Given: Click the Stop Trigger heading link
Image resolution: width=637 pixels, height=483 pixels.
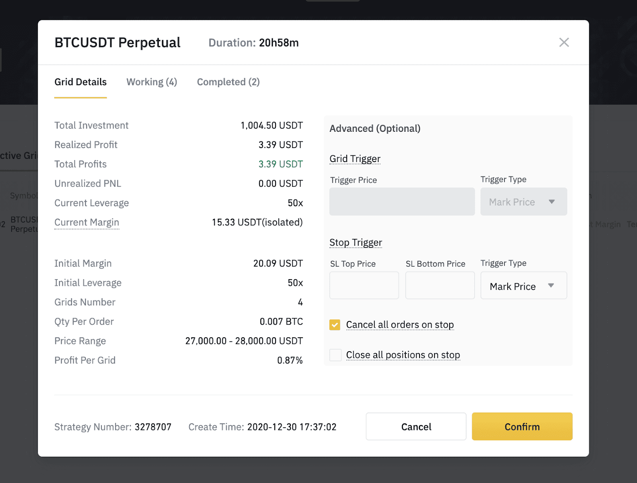Looking at the screenshot, I should coord(356,242).
